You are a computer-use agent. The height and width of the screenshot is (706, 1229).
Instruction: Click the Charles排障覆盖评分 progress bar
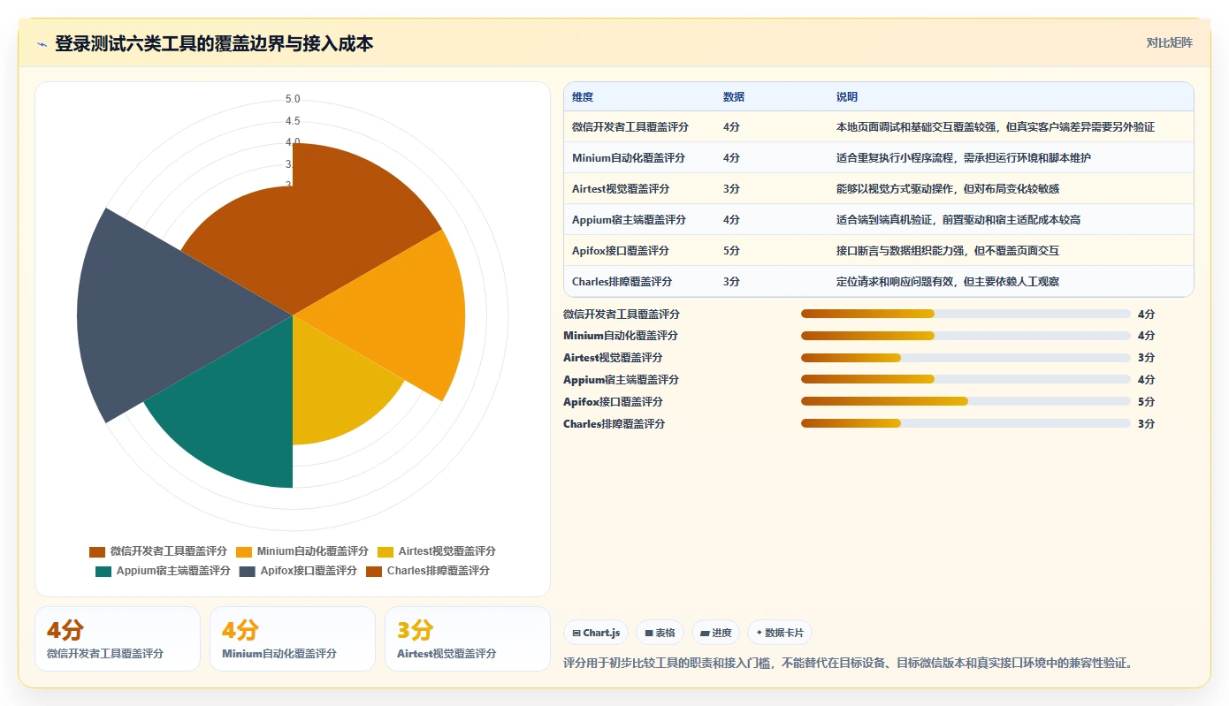click(x=966, y=423)
